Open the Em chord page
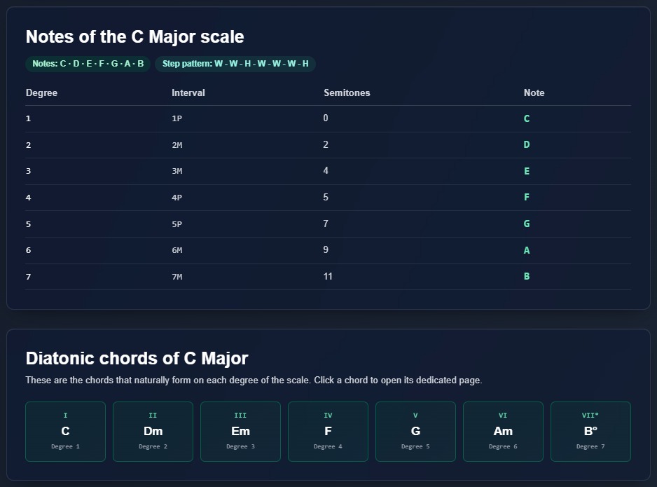Viewport: 657px width, 487px height. pyautogui.click(x=240, y=431)
